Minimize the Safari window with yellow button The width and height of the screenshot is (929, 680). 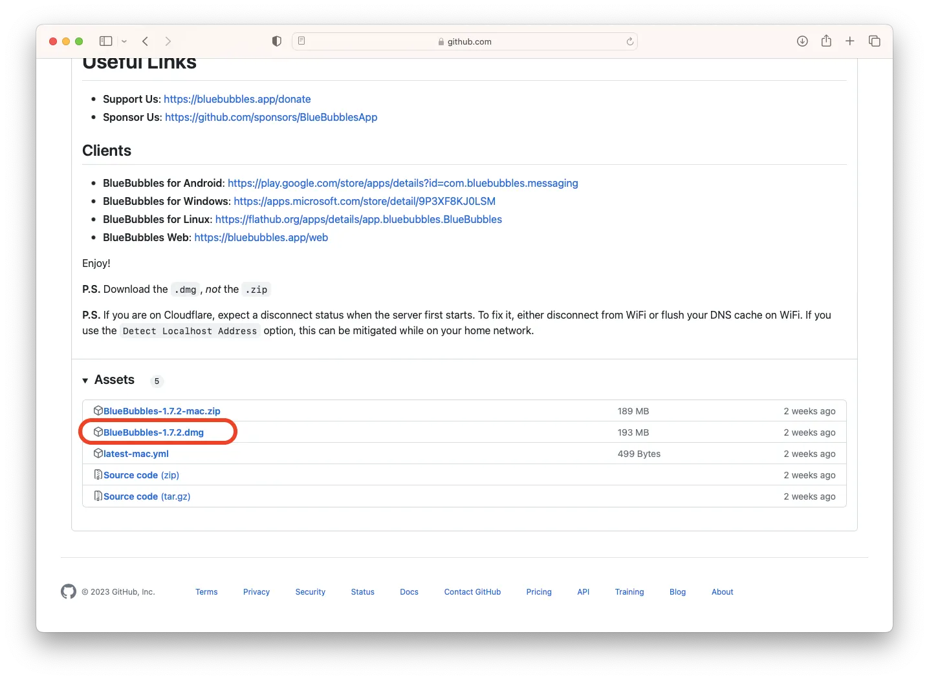coord(66,41)
